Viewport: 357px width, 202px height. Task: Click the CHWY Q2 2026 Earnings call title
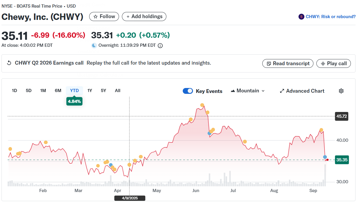pyautogui.click(x=49, y=63)
